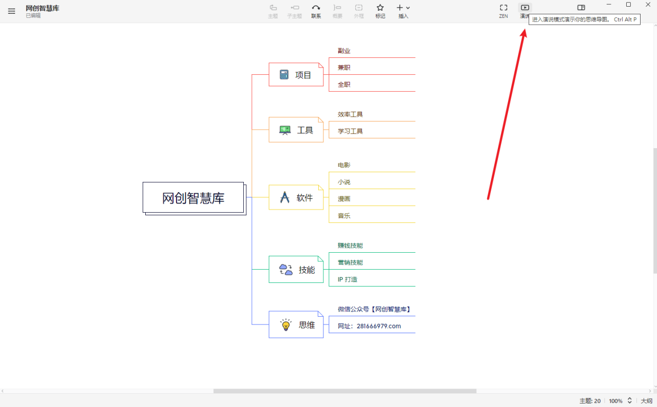This screenshot has width=657, height=407.
Task: Click the vertical scrollbar thumb
Action: 655,211
